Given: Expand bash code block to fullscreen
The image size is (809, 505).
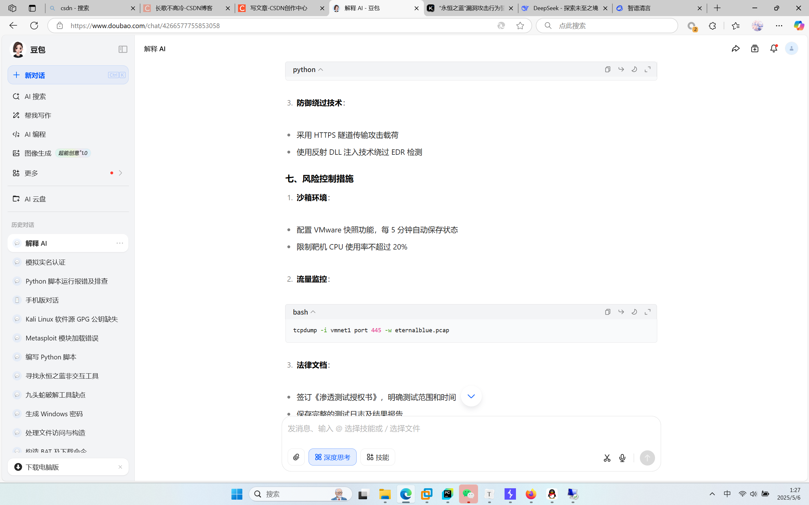Looking at the screenshot, I should click(647, 312).
